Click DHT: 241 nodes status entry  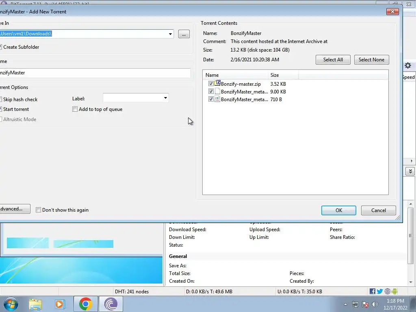coord(132,292)
